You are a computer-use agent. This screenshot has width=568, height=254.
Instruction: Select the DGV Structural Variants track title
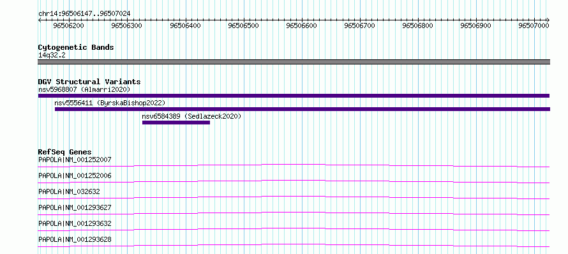(x=89, y=82)
